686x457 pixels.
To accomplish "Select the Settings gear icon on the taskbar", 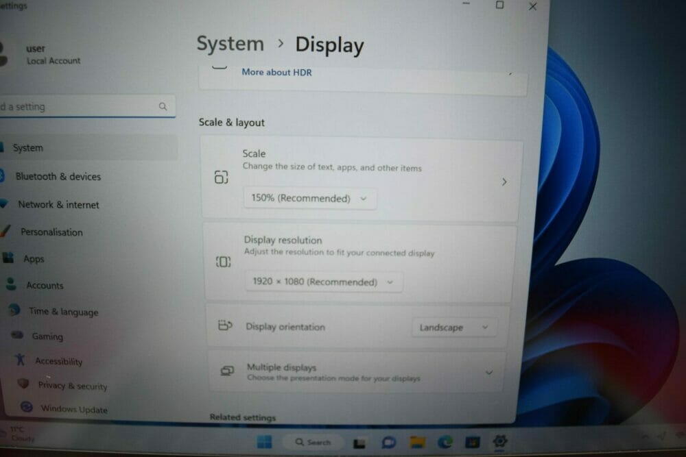I will (499, 441).
